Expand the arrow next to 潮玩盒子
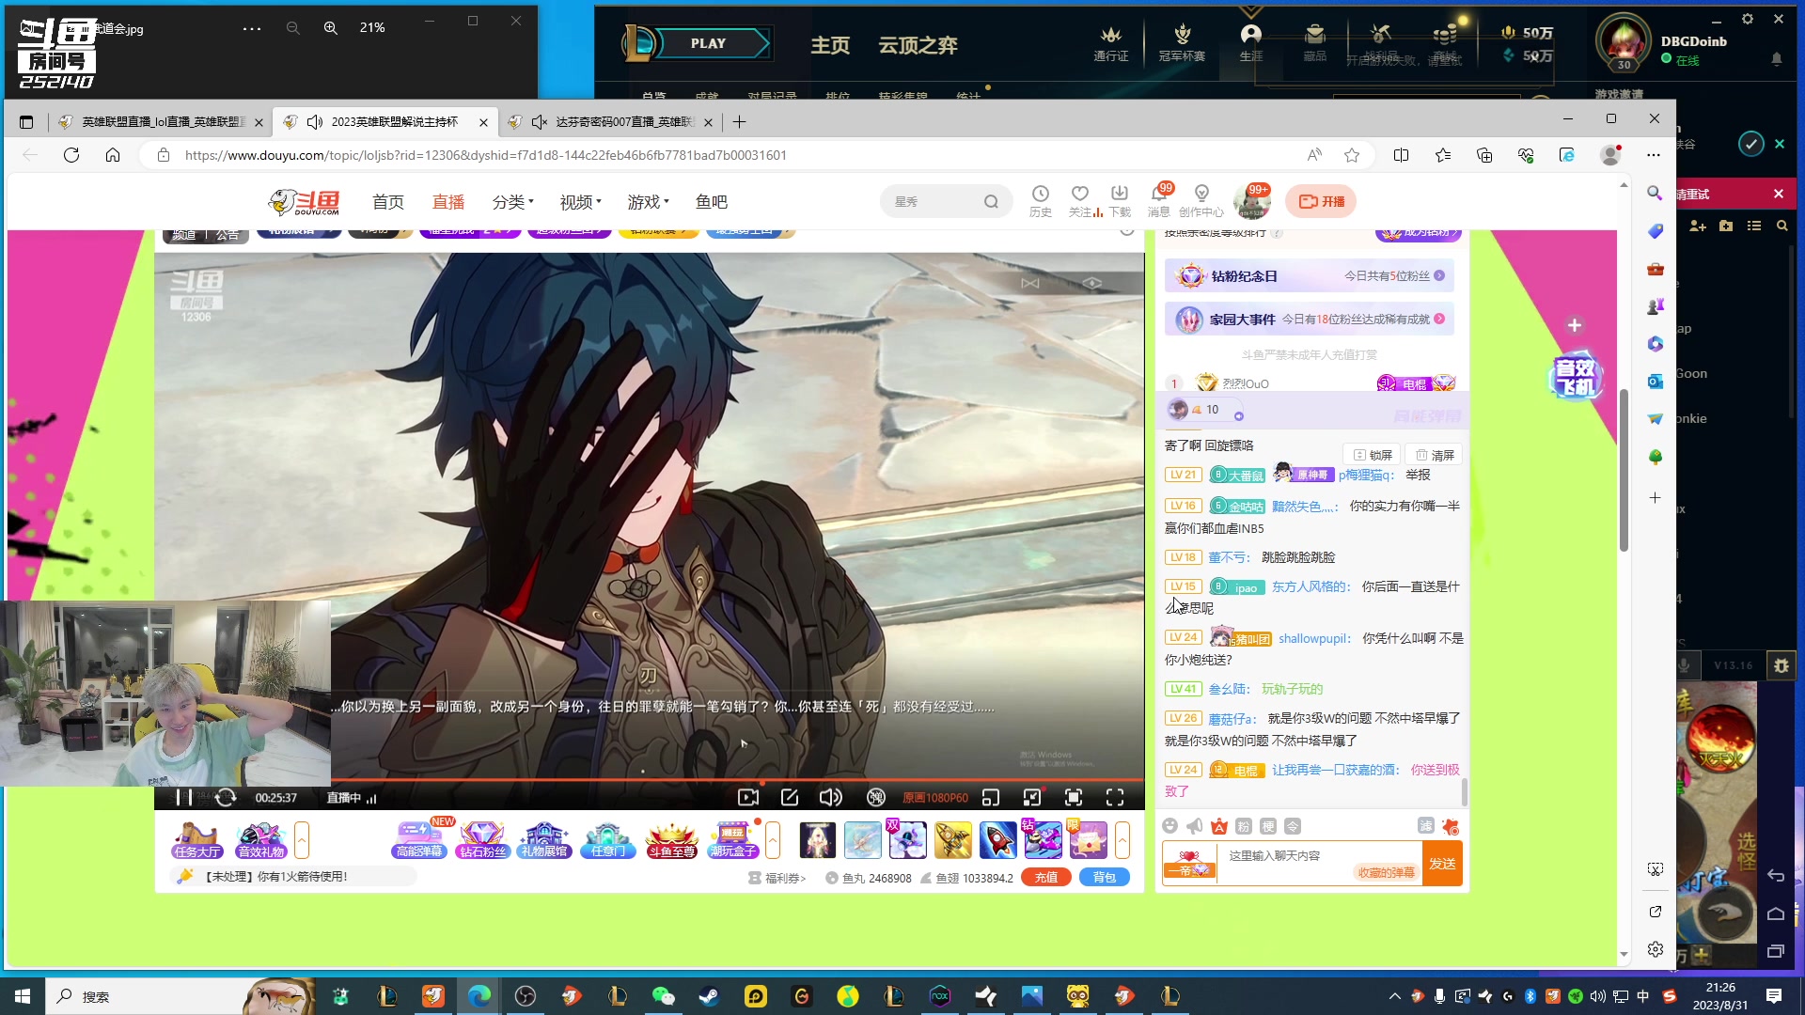 773,840
